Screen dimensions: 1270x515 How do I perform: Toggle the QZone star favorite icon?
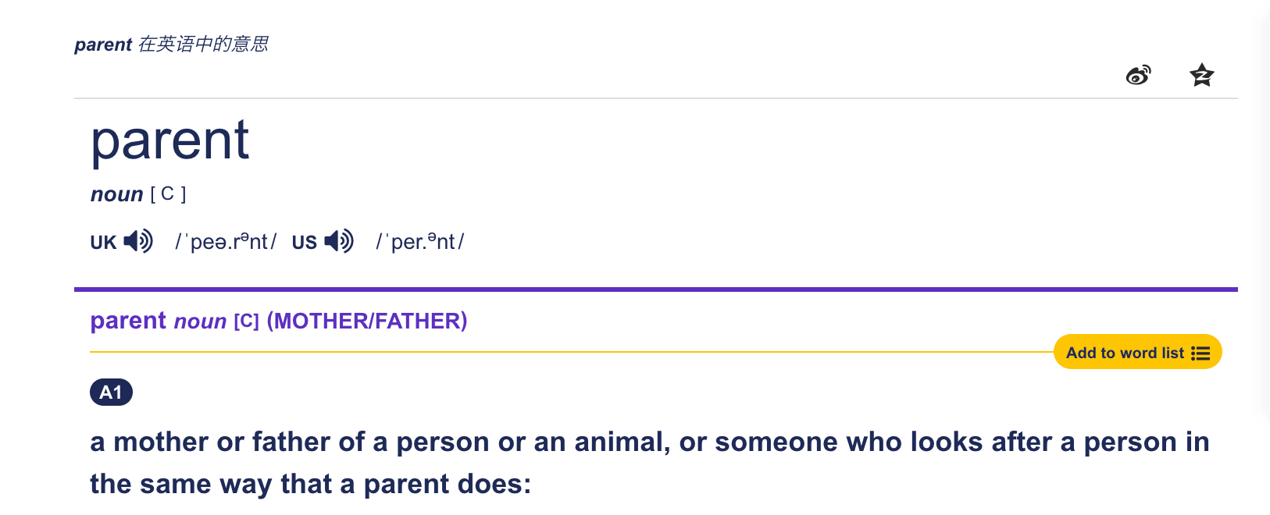(x=1200, y=75)
